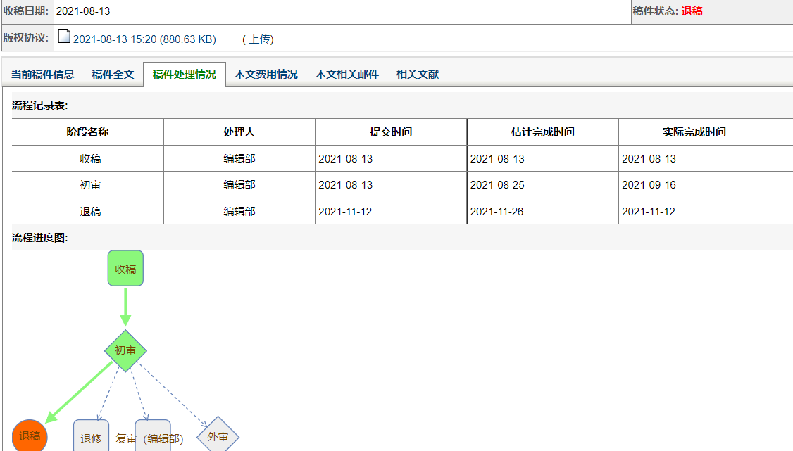793x451 pixels.
Task: Open the 当前稿件信息 tab
Action: coord(42,75)
